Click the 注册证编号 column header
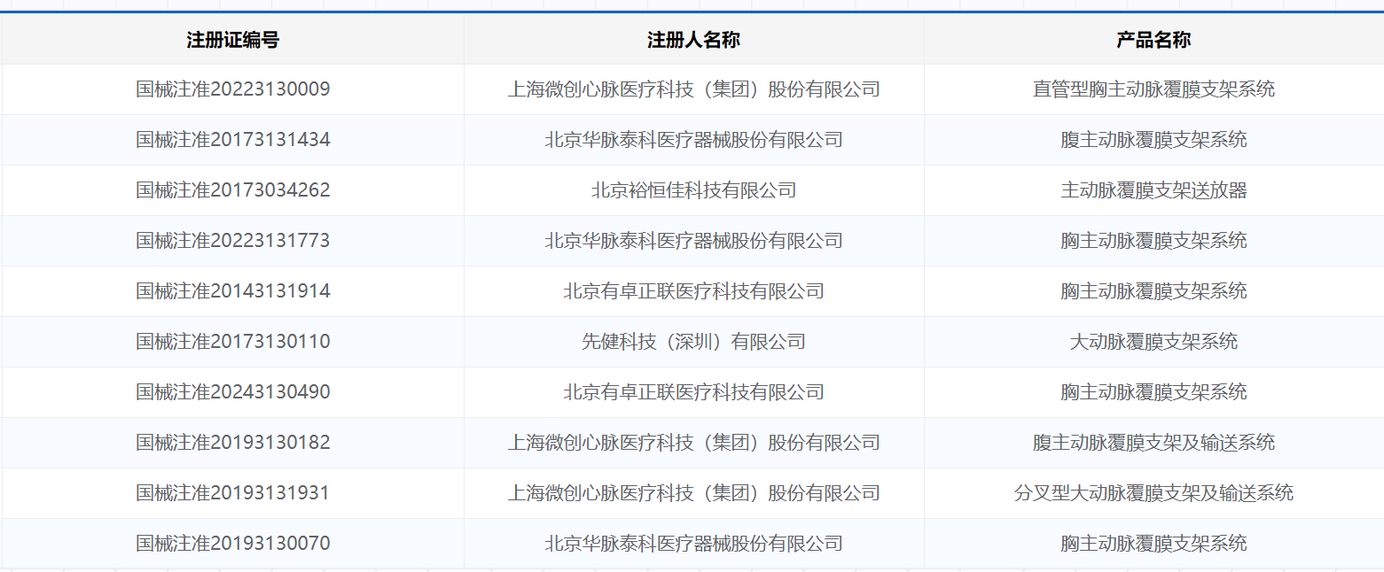The image size is (1384, 572). 232,40
